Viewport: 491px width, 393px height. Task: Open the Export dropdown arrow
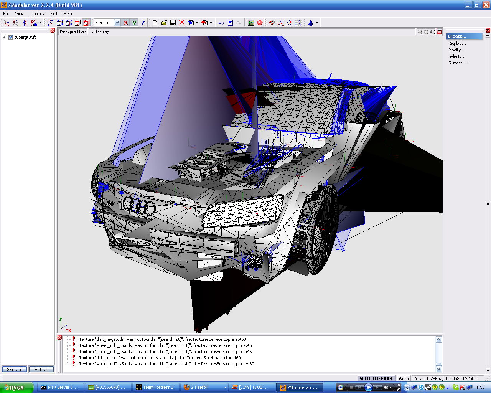[x=211, y=23]
